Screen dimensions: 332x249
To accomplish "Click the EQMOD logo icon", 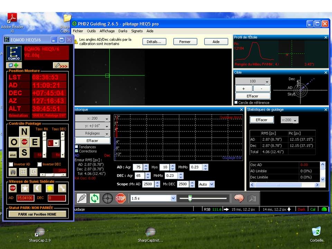I will [x=14, y=53].
